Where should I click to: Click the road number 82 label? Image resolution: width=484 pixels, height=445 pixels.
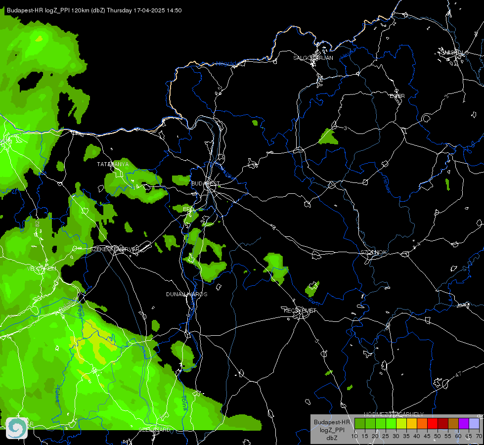pyautogui.click(x=38, y=224)
